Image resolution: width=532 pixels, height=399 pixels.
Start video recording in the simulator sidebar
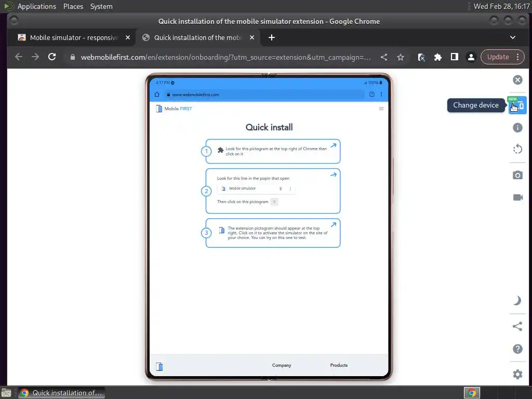[x=517, y=197]
